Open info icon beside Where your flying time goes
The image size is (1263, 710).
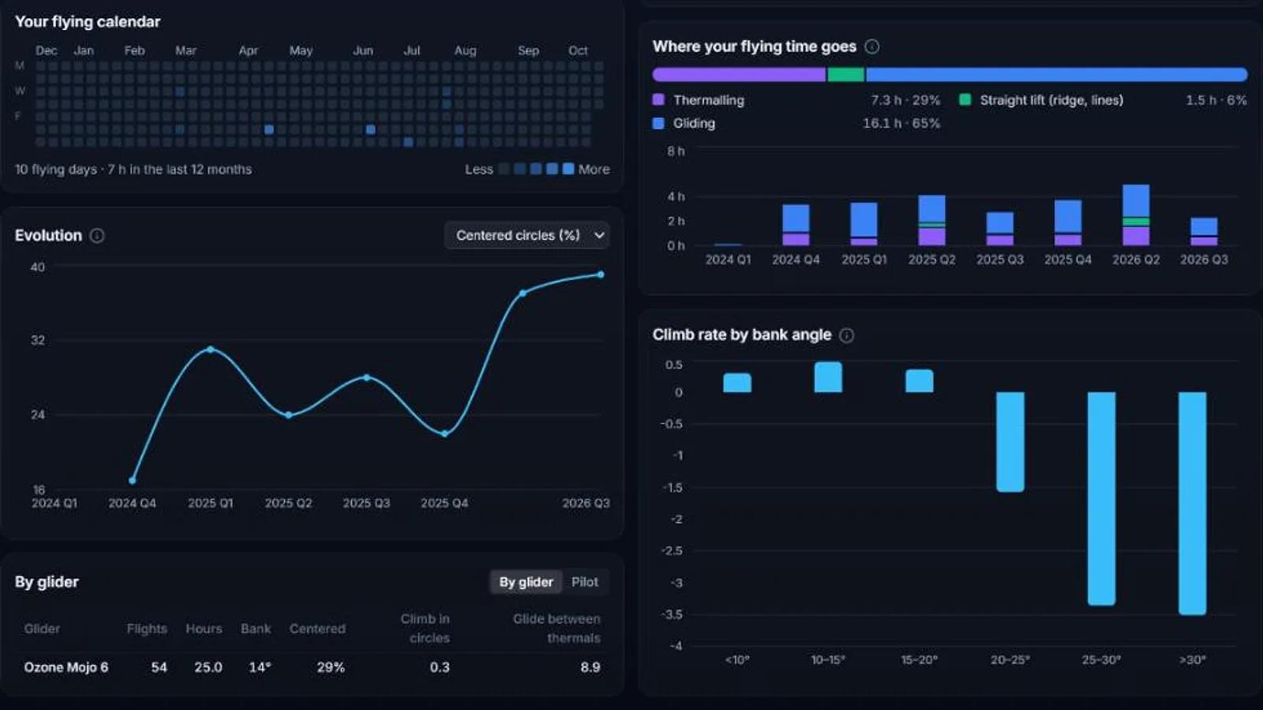(x=871, y=47)
